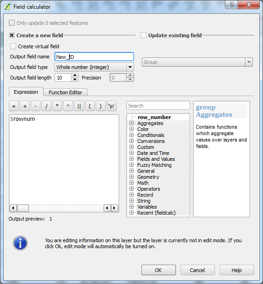The width and height of the screenshot is (263, 284).
Task: Insert the minus operator button
Action: pos(35,106)
